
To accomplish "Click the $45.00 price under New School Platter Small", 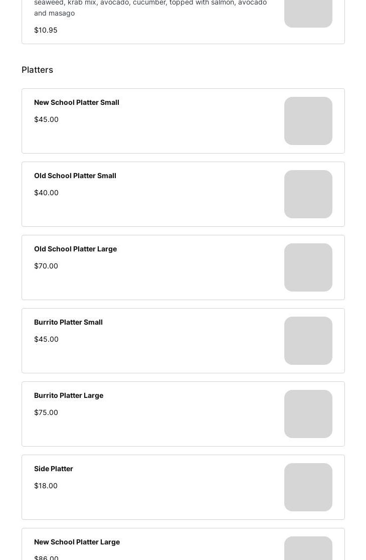I will coord(46,119).
